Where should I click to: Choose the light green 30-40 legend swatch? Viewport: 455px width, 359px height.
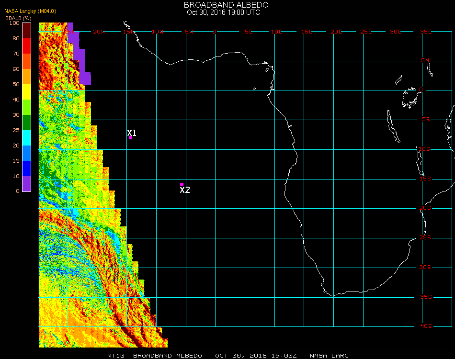27,107
